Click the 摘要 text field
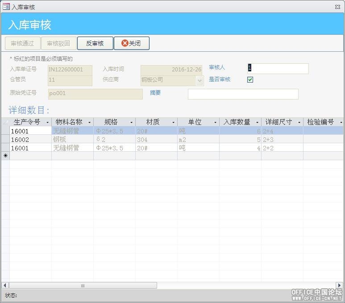This screenshot has width=345, height=303. [243, 94]
